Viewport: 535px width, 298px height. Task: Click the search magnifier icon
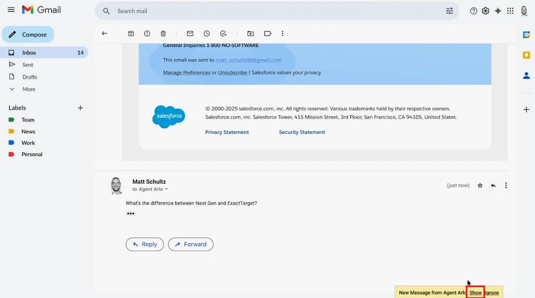(106, 11)
